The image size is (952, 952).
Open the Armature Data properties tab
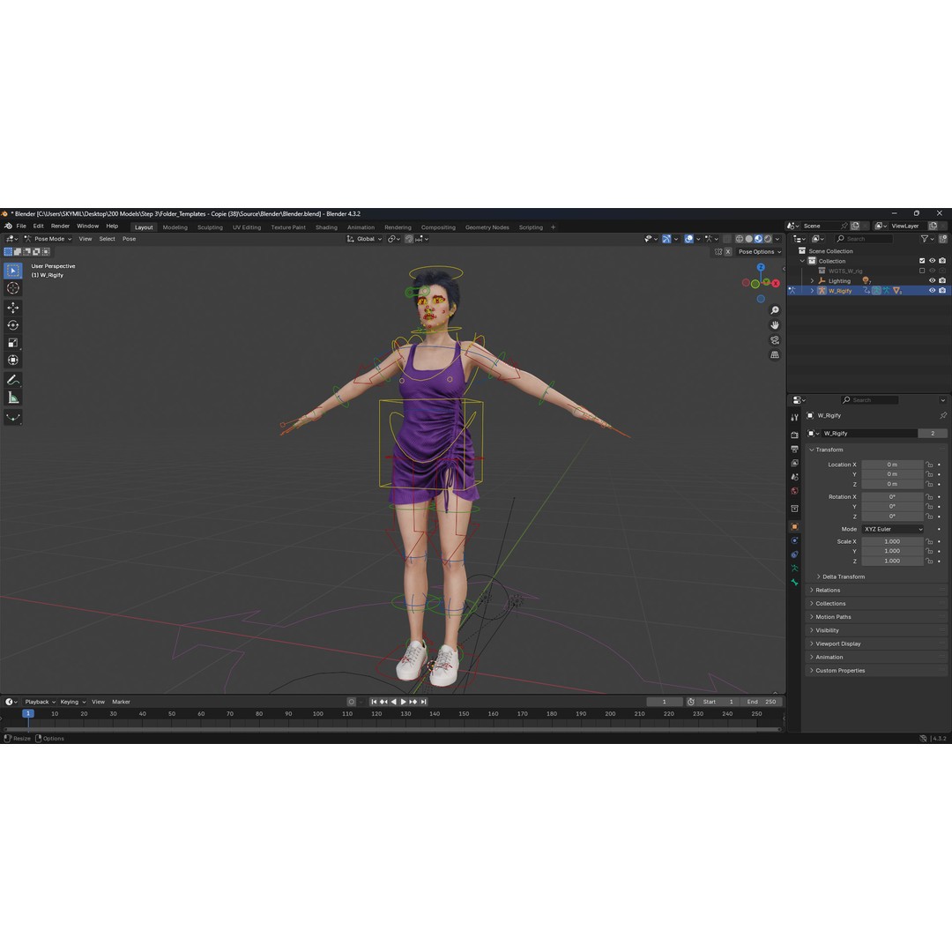coord(794,569)
